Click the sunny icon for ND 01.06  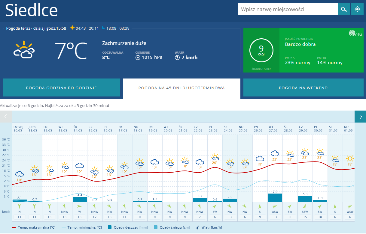(x=350, y=158)
